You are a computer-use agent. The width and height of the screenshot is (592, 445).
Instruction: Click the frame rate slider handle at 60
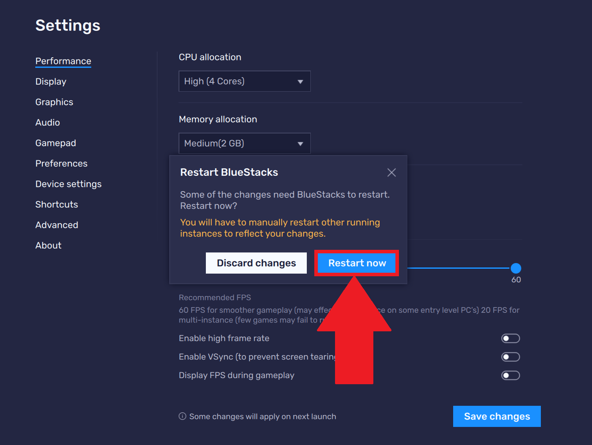(x=516, y=268)
